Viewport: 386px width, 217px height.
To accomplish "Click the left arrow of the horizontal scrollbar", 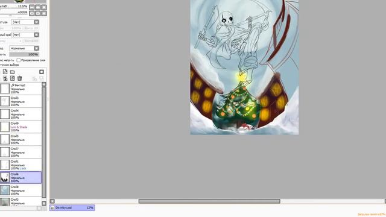I will (x=52, y=201).
